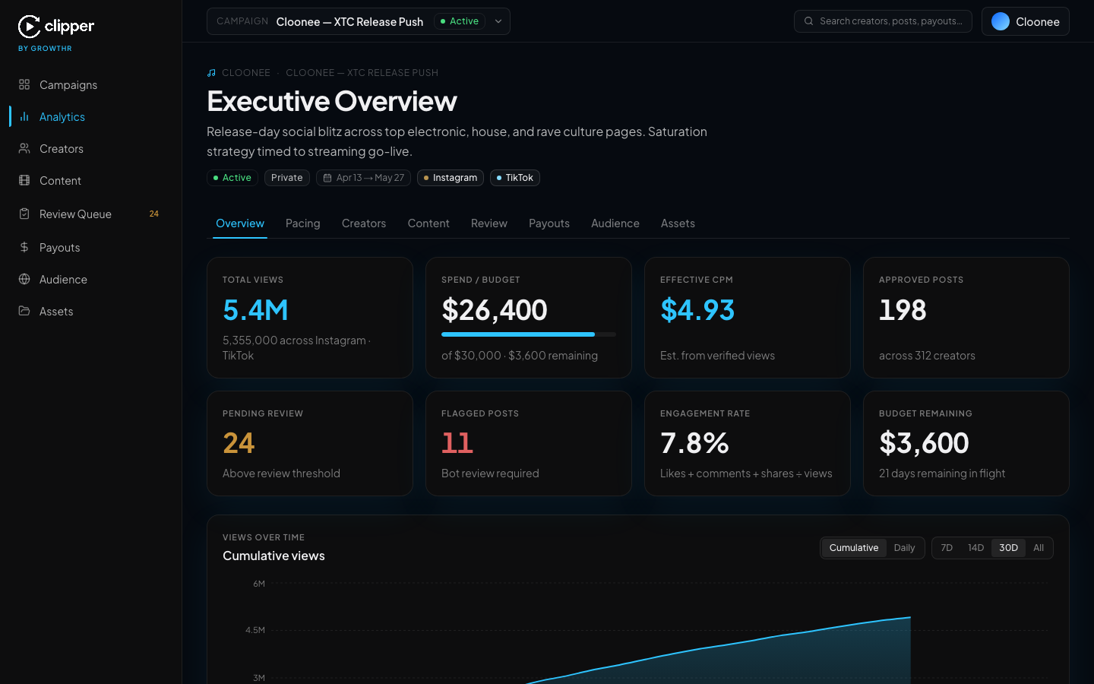Click the Engagement Rate 7.8% value

click(x=694, y=443)
